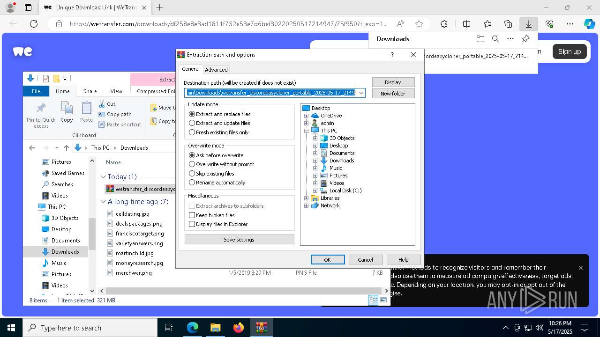Select Music folder in extraction tree
Image resolution: width=600 pixels, height=337 pixels.
point(336,168)
